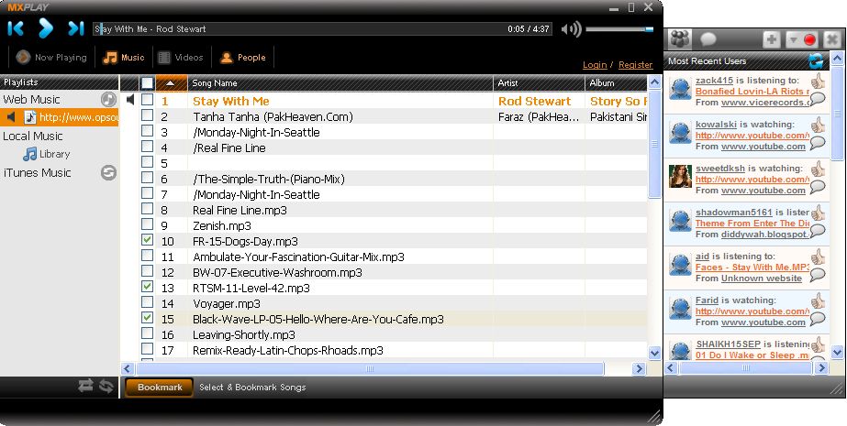Select Local Music section
Image resolution: width=847 pixels, height=426 pixels.
pyautogui.click(x=33, y=136)
